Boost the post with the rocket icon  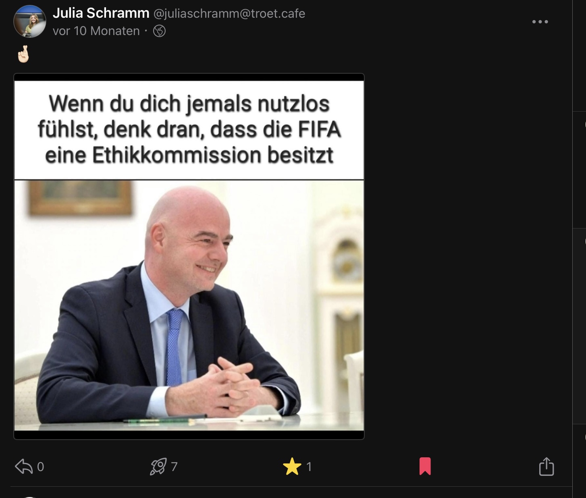158,467
